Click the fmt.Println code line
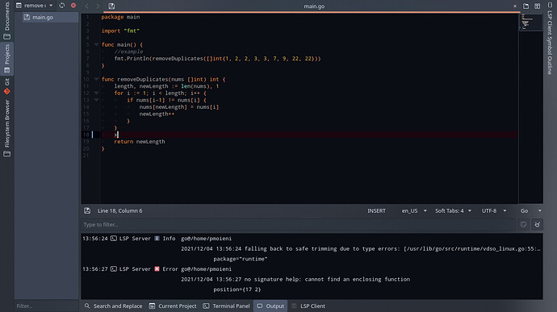Viewport: 557px width, 312px height. [x=217, y=59]
